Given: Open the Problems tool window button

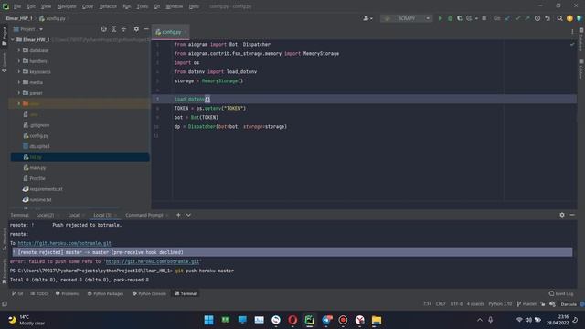Looking at the screenshot, I should (67, 293).
